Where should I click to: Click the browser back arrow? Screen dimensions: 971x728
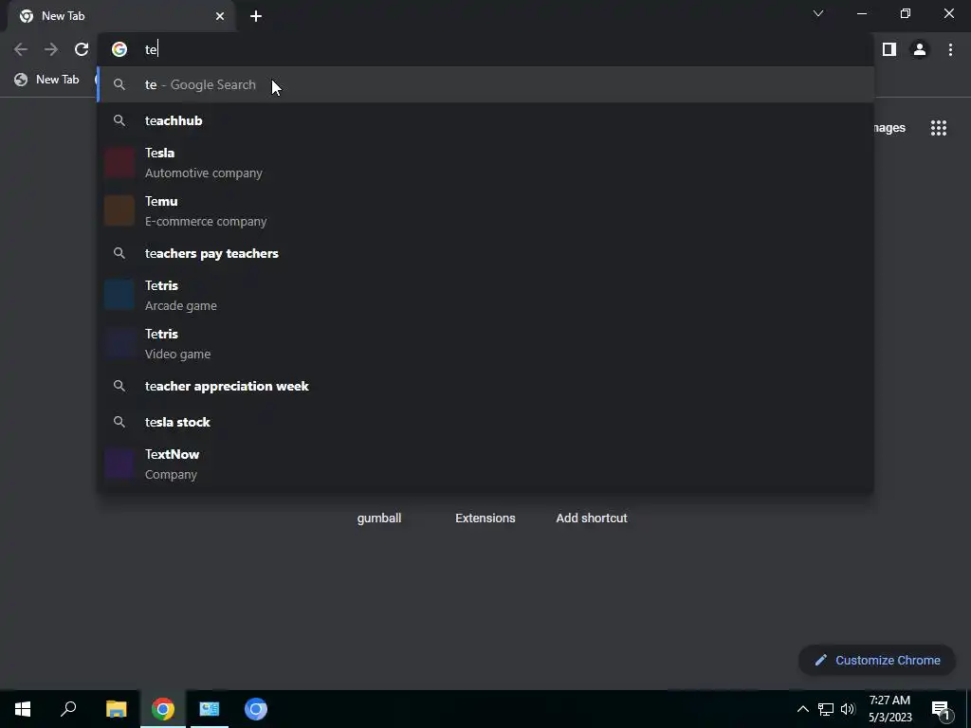click(x=21, y=49)
